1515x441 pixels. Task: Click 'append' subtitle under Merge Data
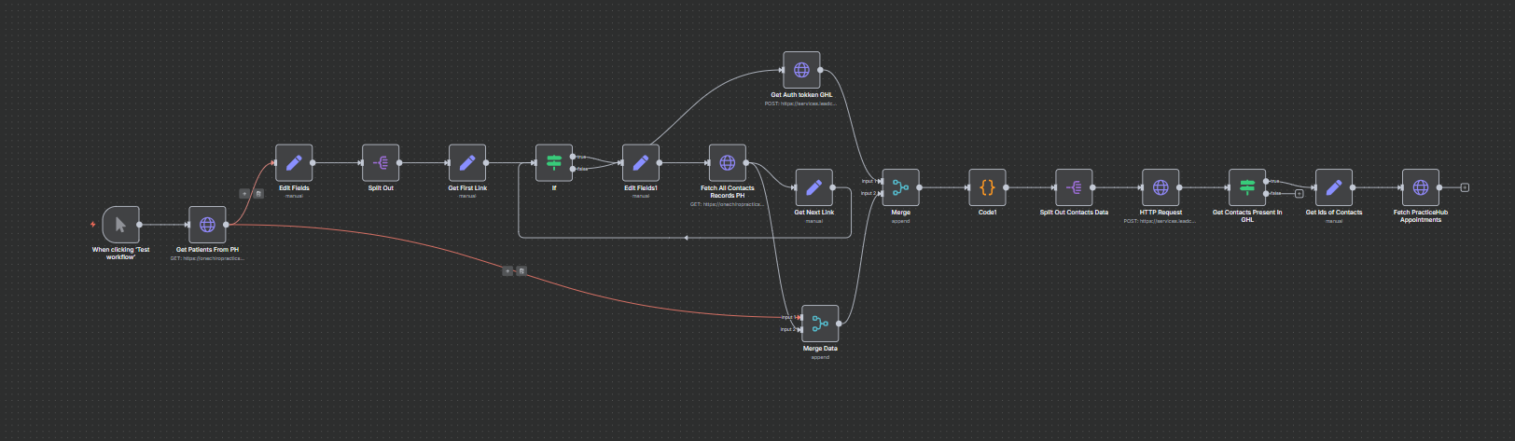pos(820,357)
